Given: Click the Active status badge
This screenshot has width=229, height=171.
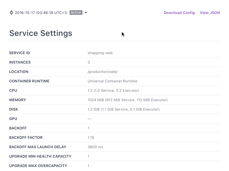Looking at the screenshot, I should point(76,13).
